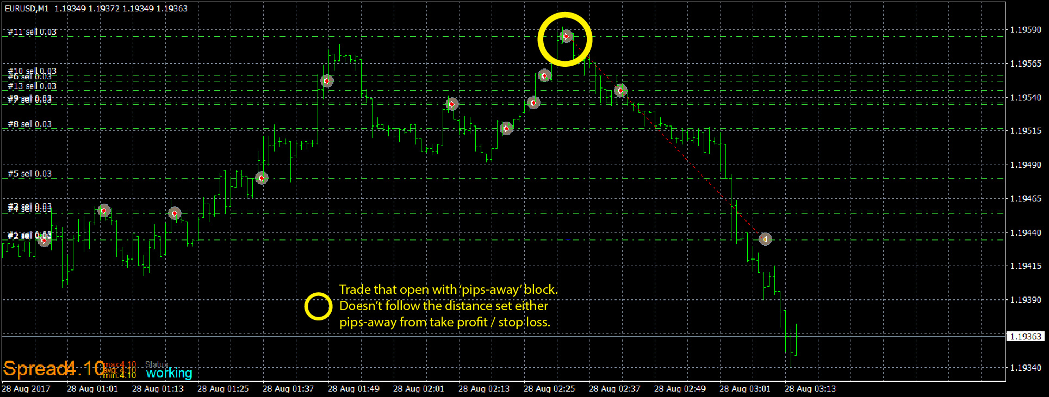Select the '#5 sell 0.03' order label
The height and width of the screenshot is (397, 1049).
[x=30, y=173]
